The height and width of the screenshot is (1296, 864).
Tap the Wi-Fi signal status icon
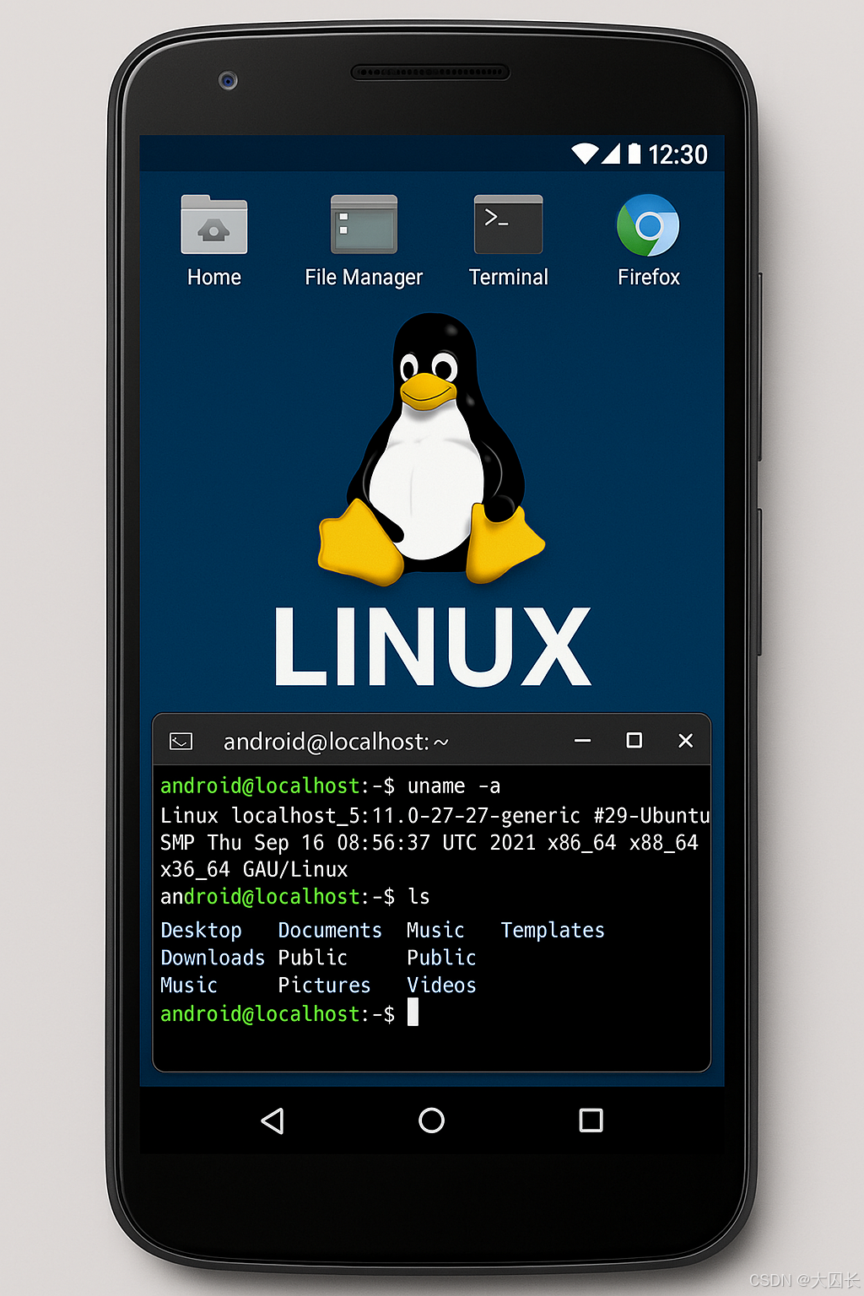[x=585, y=154]
